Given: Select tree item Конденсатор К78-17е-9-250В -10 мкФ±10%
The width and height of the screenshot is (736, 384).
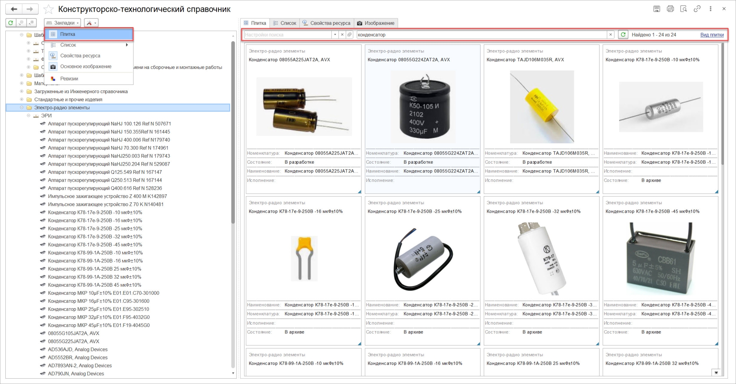Looking at the screenshot, I should (95, 212).
